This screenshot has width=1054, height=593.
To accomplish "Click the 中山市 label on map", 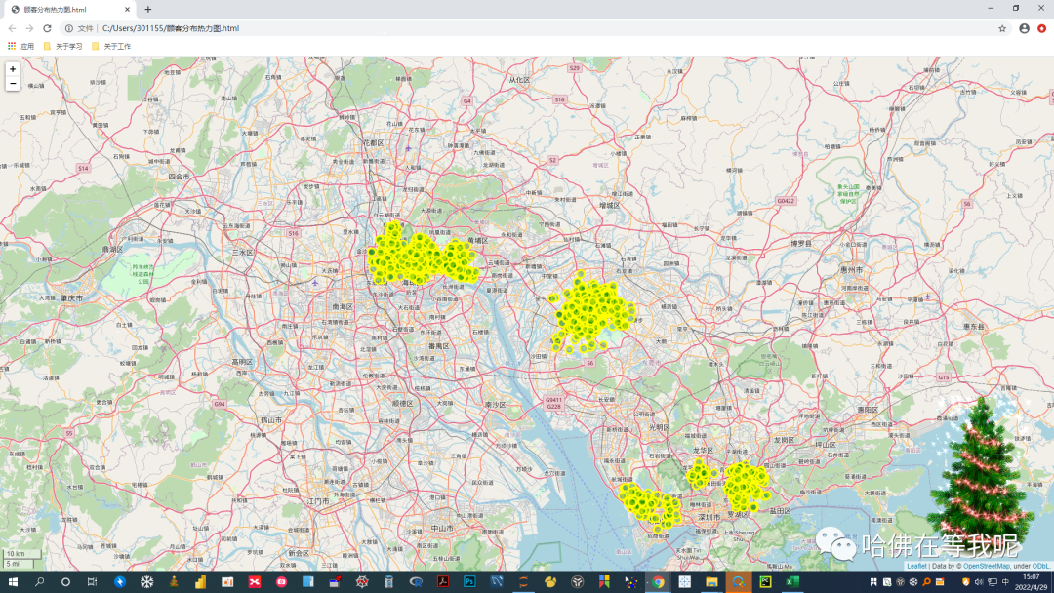I will [442, 528].
